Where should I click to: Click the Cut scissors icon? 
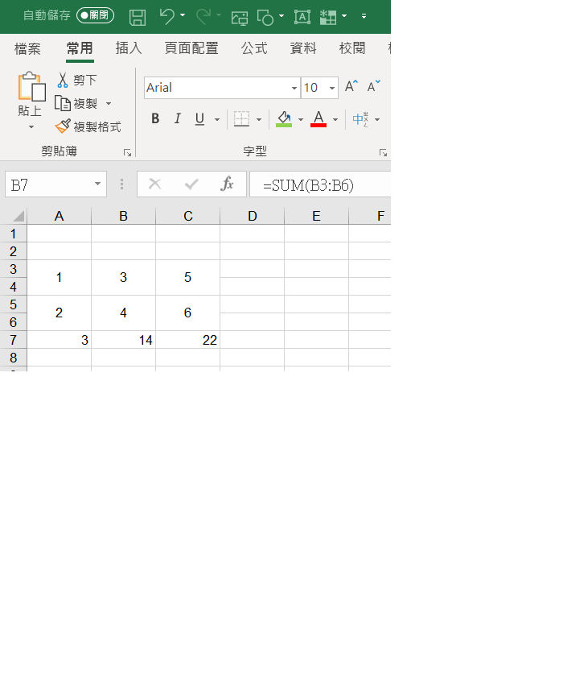pos(63,80)
